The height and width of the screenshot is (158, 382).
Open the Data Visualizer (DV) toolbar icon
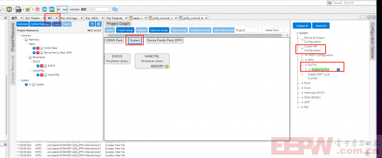pos(9,10)
